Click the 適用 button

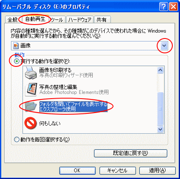click(158, 171)
